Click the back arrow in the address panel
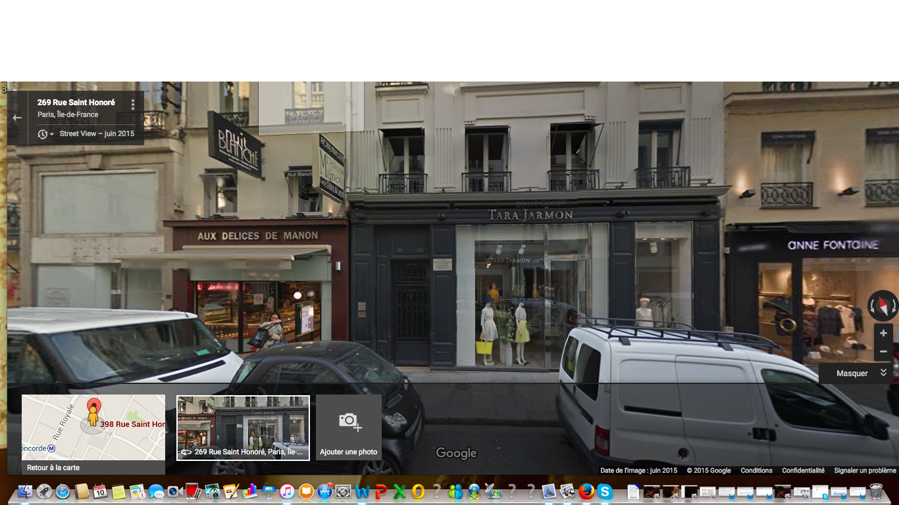 point(17,118)
